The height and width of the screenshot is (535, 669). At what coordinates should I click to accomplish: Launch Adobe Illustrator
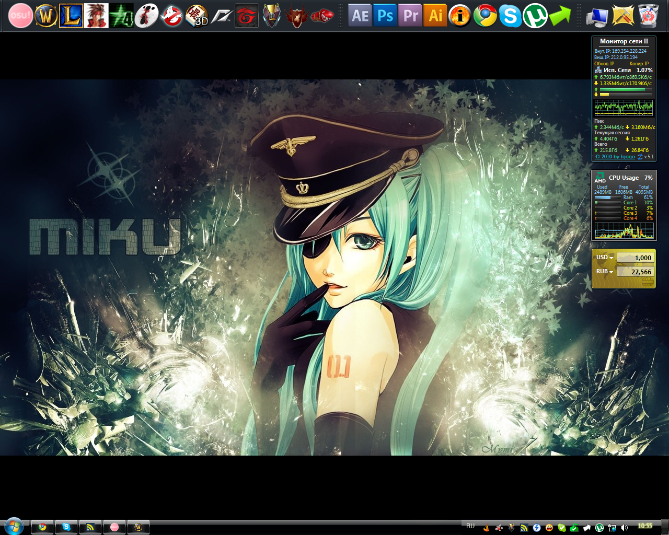coord(435,16)
